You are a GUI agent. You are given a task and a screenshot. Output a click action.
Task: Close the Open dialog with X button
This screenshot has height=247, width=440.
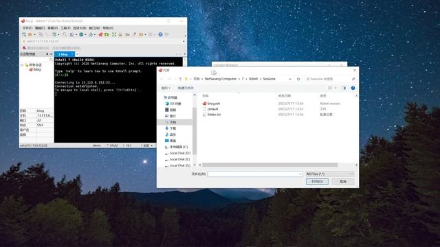tap(355, 70)
